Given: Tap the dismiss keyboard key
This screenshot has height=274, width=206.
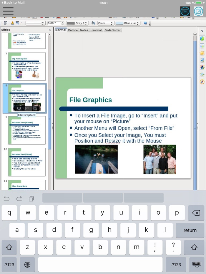Looking at the screenshot, I should (x=197, y=265).
